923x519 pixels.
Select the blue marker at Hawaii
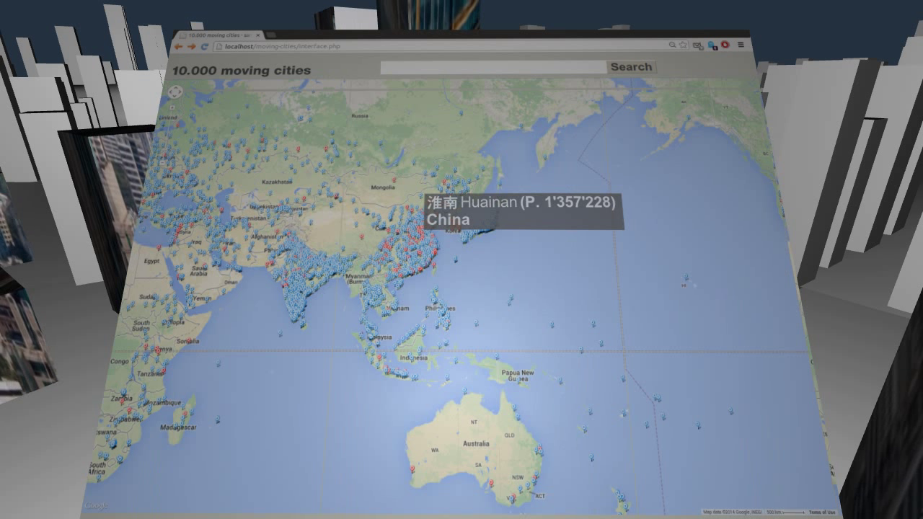pyautogui.click(x=685, y=277)
